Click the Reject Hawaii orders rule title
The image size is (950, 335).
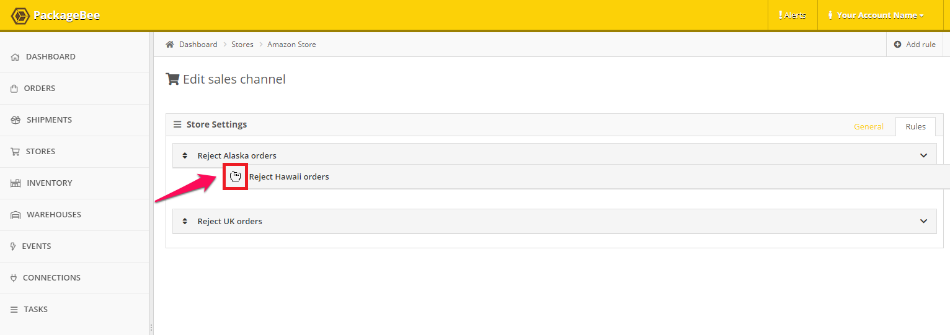coord(289,176)
